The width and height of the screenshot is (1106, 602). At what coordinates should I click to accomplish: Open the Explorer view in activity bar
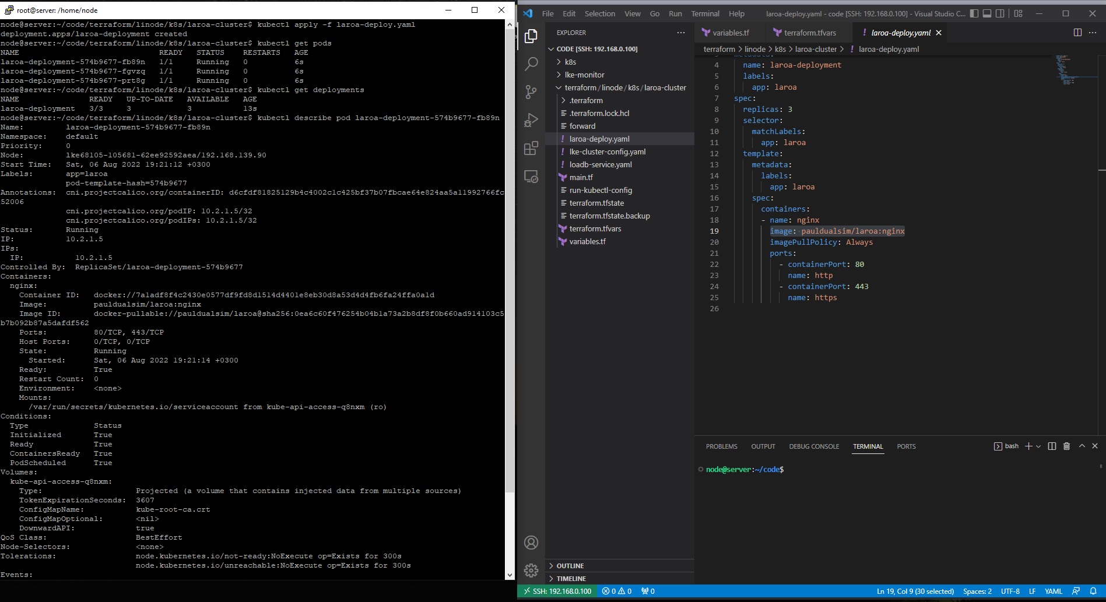[531, 36]
